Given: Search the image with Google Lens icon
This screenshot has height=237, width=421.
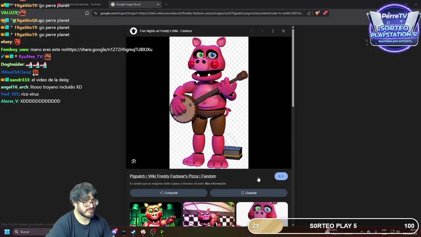Looking at the screenshot, I should pos(134,161).
